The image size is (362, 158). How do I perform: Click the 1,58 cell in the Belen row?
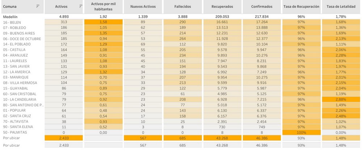point(103,22)
